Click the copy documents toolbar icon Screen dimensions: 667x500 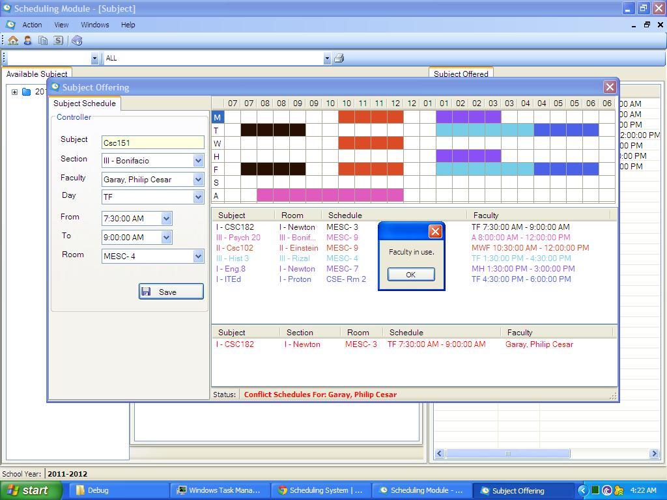pos(43,40)
